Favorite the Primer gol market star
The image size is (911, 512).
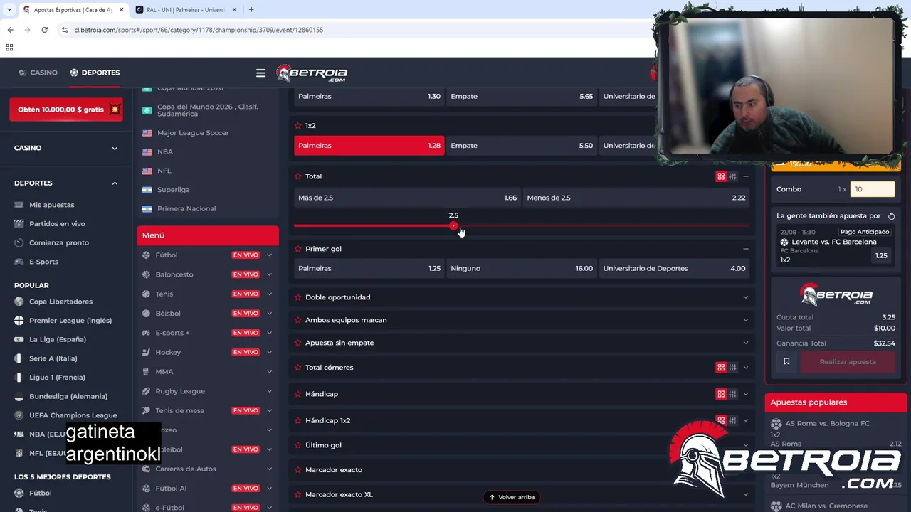click(298, 249)
